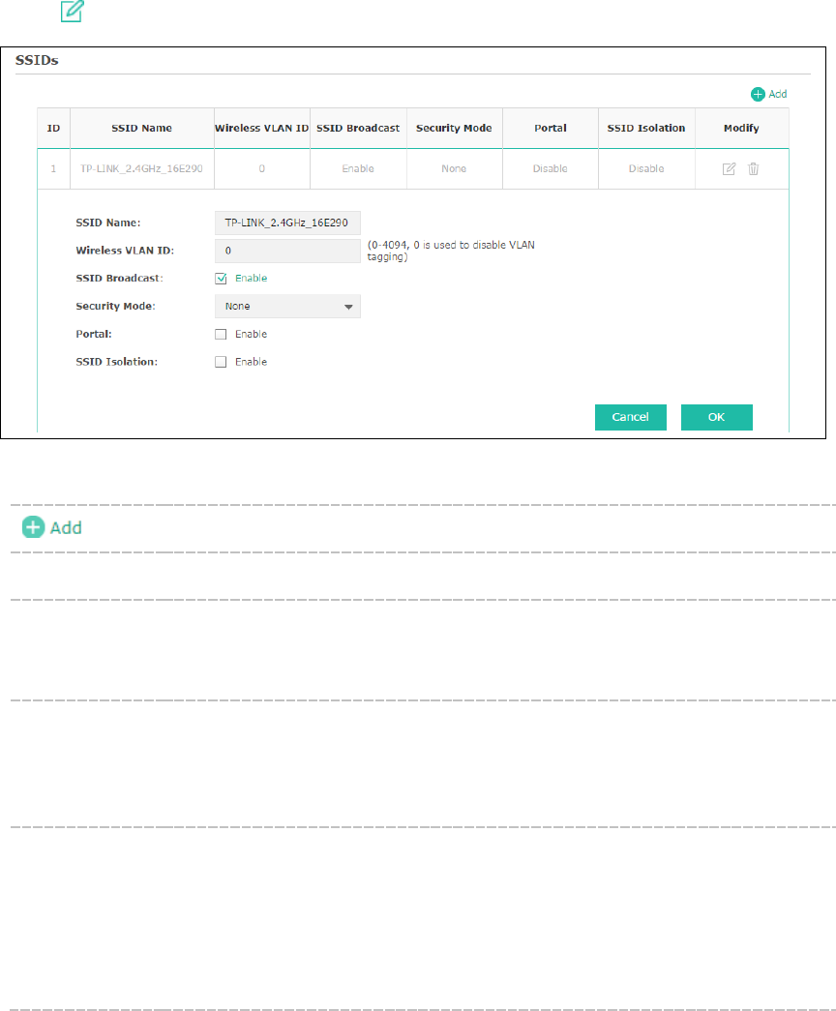This screenshot has width=836, height=1011.
Task: Open the Security Mode dropdown
Action: click(x=287, y=307)
